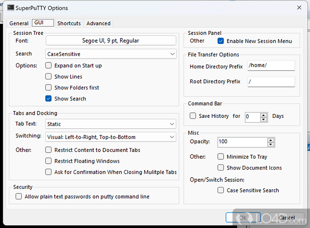
Task: Increase Opacity with up arrow
Action: pyautogui.click(x=270, y=140)
